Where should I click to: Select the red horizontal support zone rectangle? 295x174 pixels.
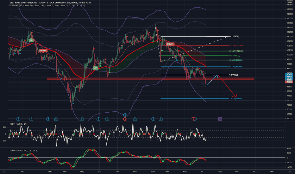[x=151, y=79]
